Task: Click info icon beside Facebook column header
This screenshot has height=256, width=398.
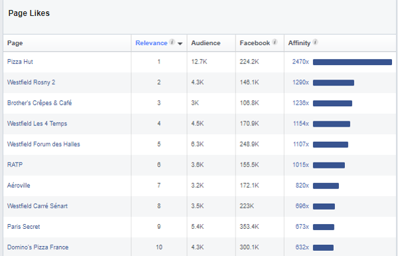Action: pyautogui.click(x=275, y=42)
